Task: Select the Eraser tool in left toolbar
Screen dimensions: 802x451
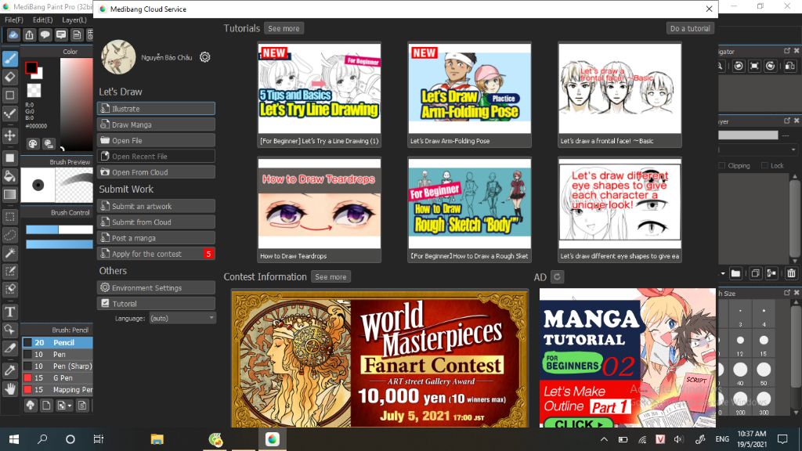Action: 9,78
